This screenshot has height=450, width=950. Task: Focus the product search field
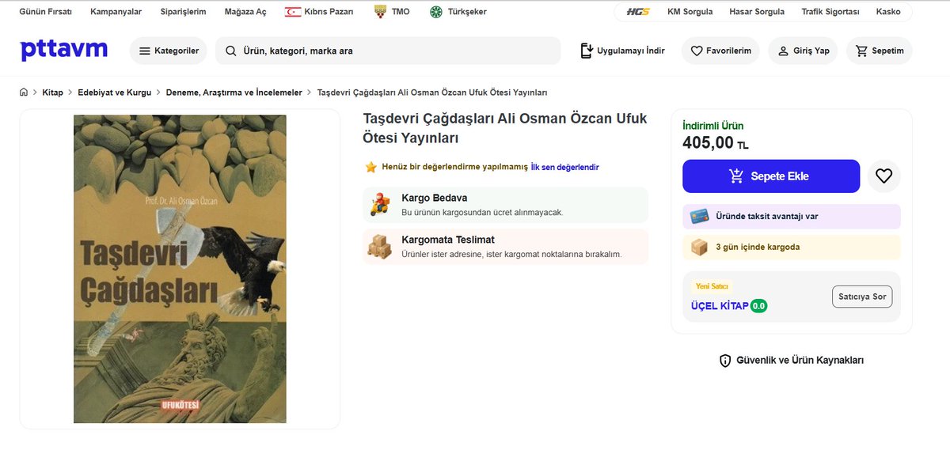point(388,51)
